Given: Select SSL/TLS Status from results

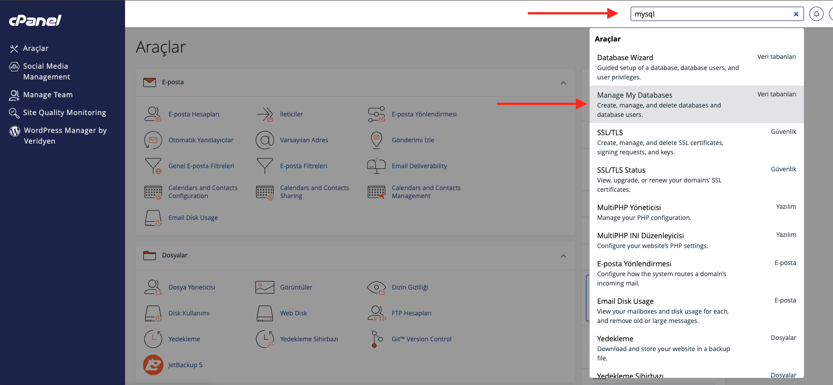Looking at the screenshot, I should pos(621,170).
